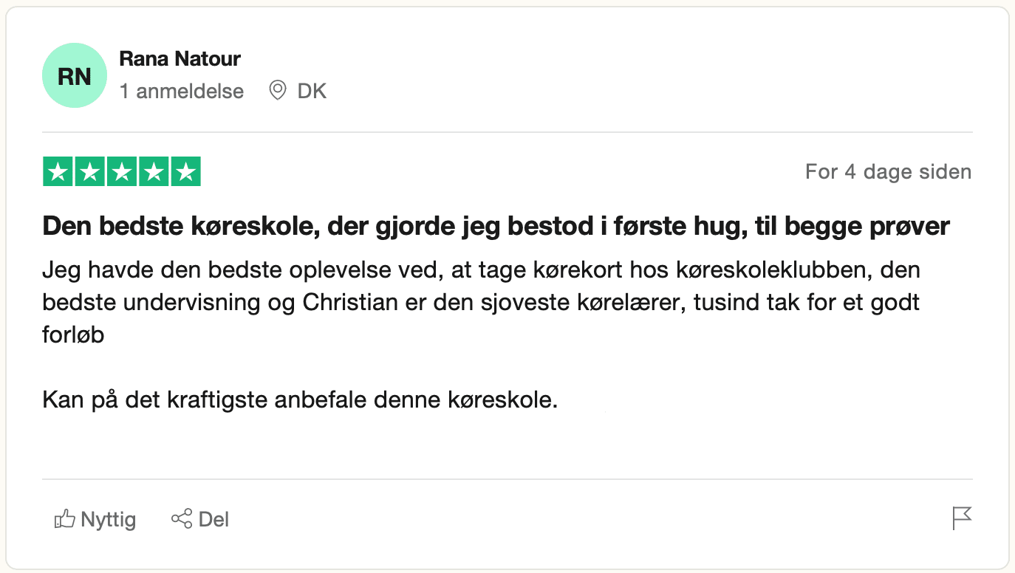
Task: Open Rana Natour's profile name link
Action: [x=180, y=59]
